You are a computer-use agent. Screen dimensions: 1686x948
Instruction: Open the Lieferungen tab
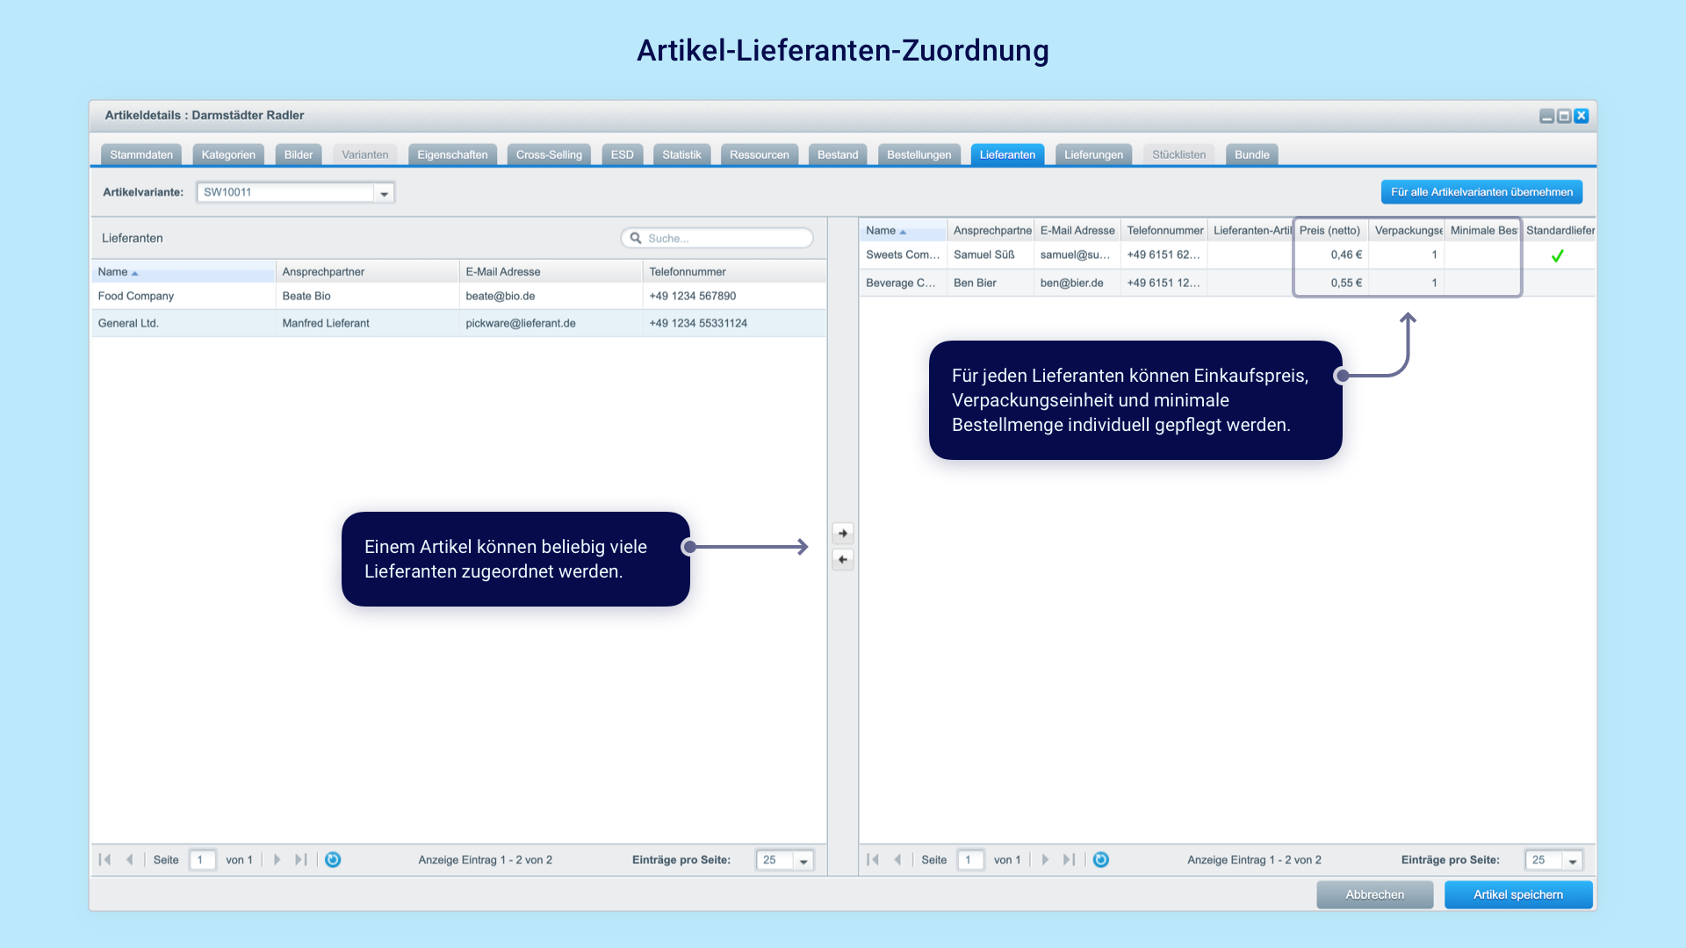tap(1093, 154)
